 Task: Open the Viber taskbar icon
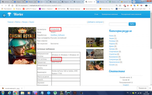[35, 93]
